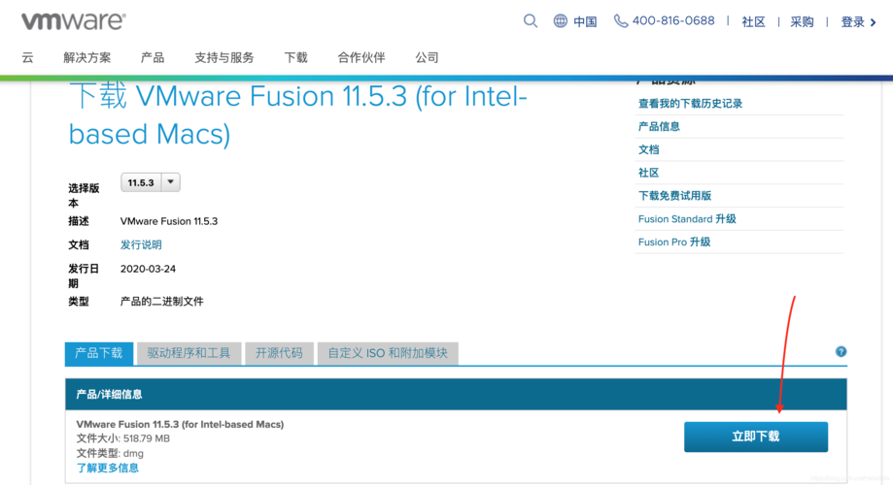Click the 文件大小: 518.79 MB text

(123, 438)
